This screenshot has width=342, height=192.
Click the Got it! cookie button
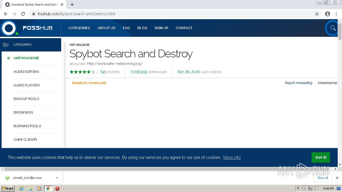pyautogui.click(x=321, y=157)
